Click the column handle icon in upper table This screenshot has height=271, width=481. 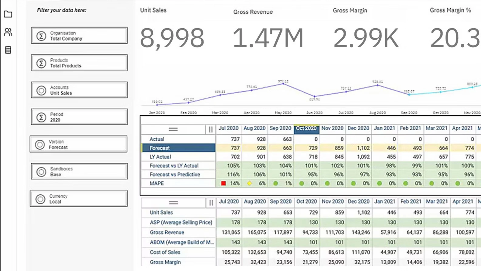click(x=211, y=130)
